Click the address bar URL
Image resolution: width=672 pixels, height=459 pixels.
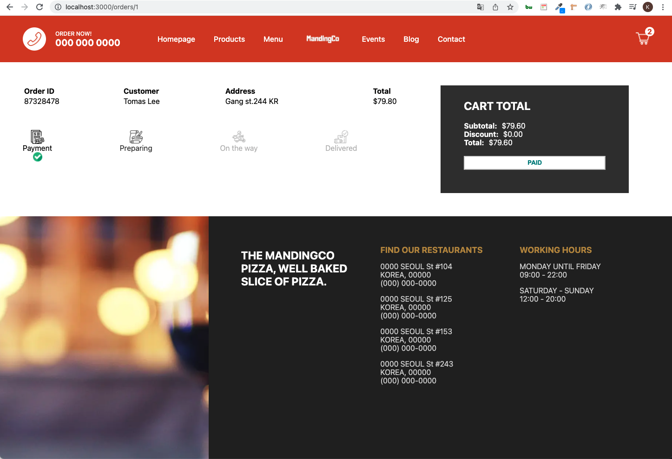tap(102, 7)
